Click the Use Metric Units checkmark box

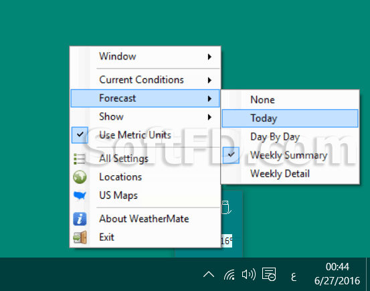[80, 135]
